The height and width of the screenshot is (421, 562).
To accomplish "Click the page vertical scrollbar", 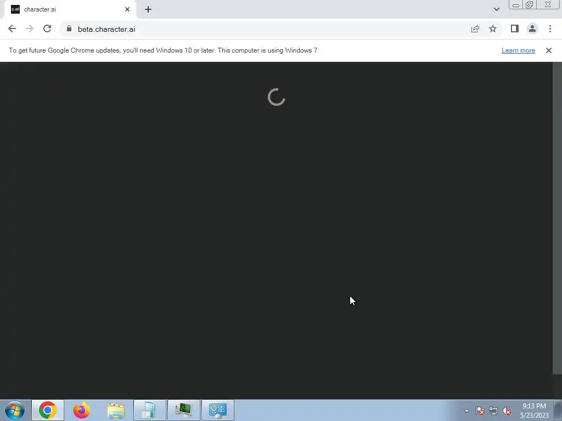I will tap(558, 218).
